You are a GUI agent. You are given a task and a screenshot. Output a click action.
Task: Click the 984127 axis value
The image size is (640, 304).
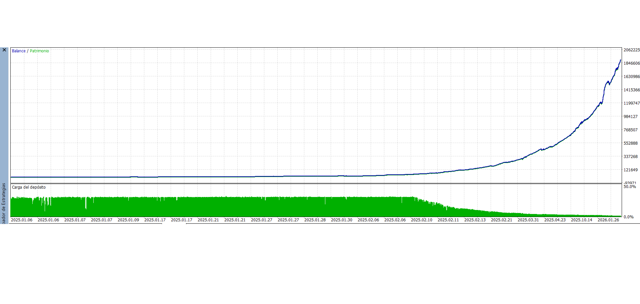click(631, 117)
